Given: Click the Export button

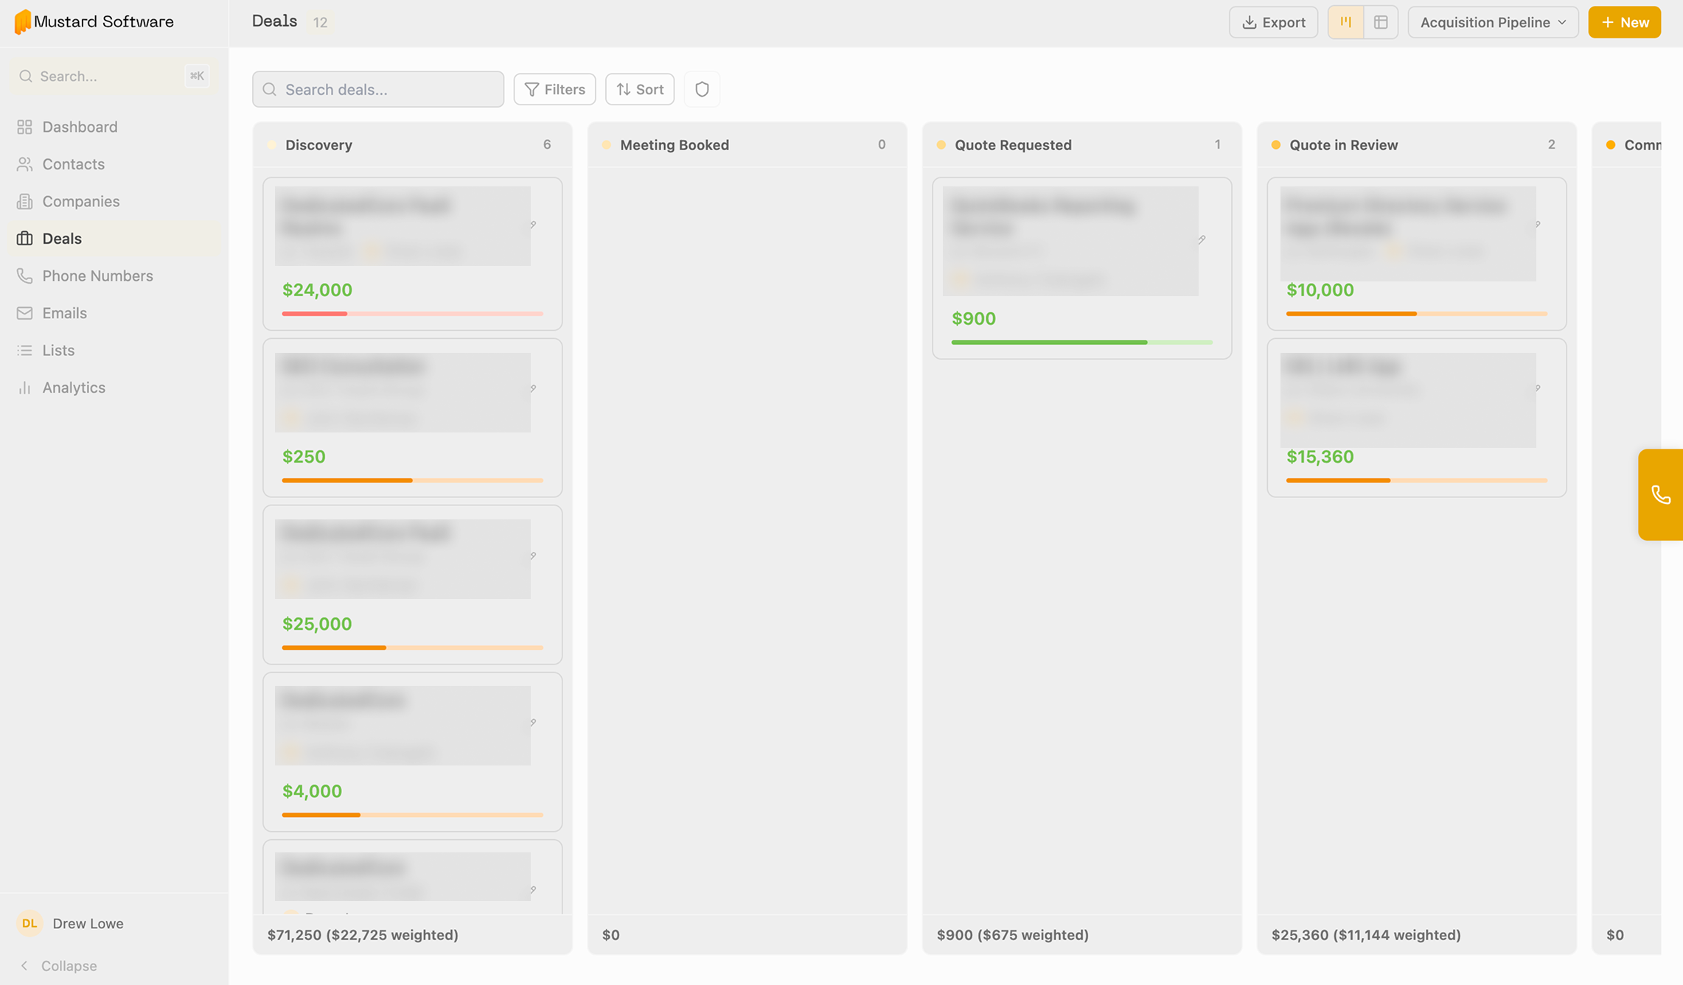Looking at the screenshot, I should (1273, 22).
